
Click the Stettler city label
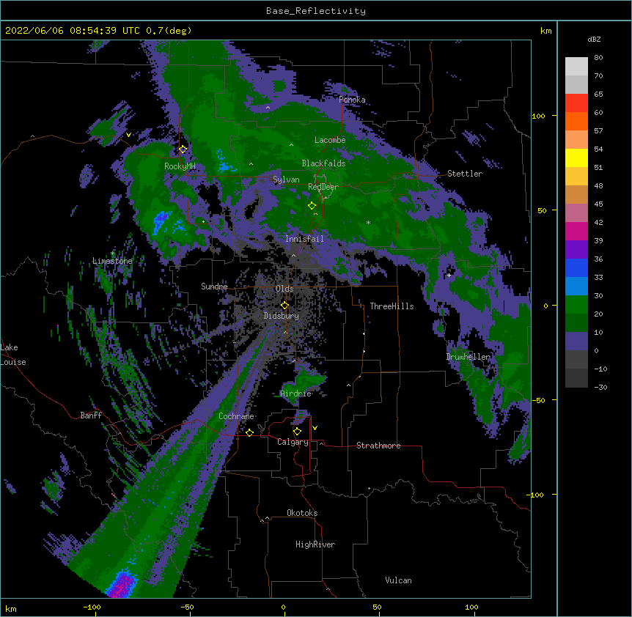[465, 174]
